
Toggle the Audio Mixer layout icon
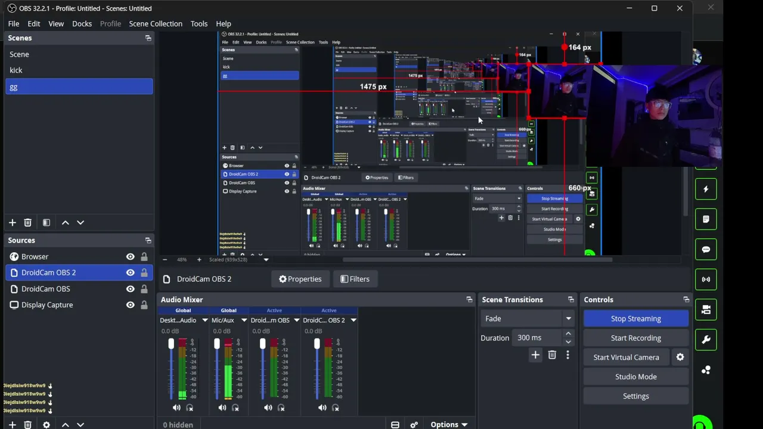pyautogui.click(x=395, y=425)
